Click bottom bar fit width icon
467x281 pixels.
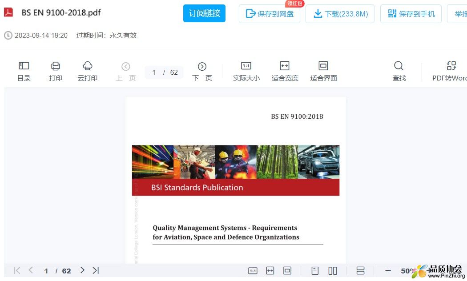270,271
